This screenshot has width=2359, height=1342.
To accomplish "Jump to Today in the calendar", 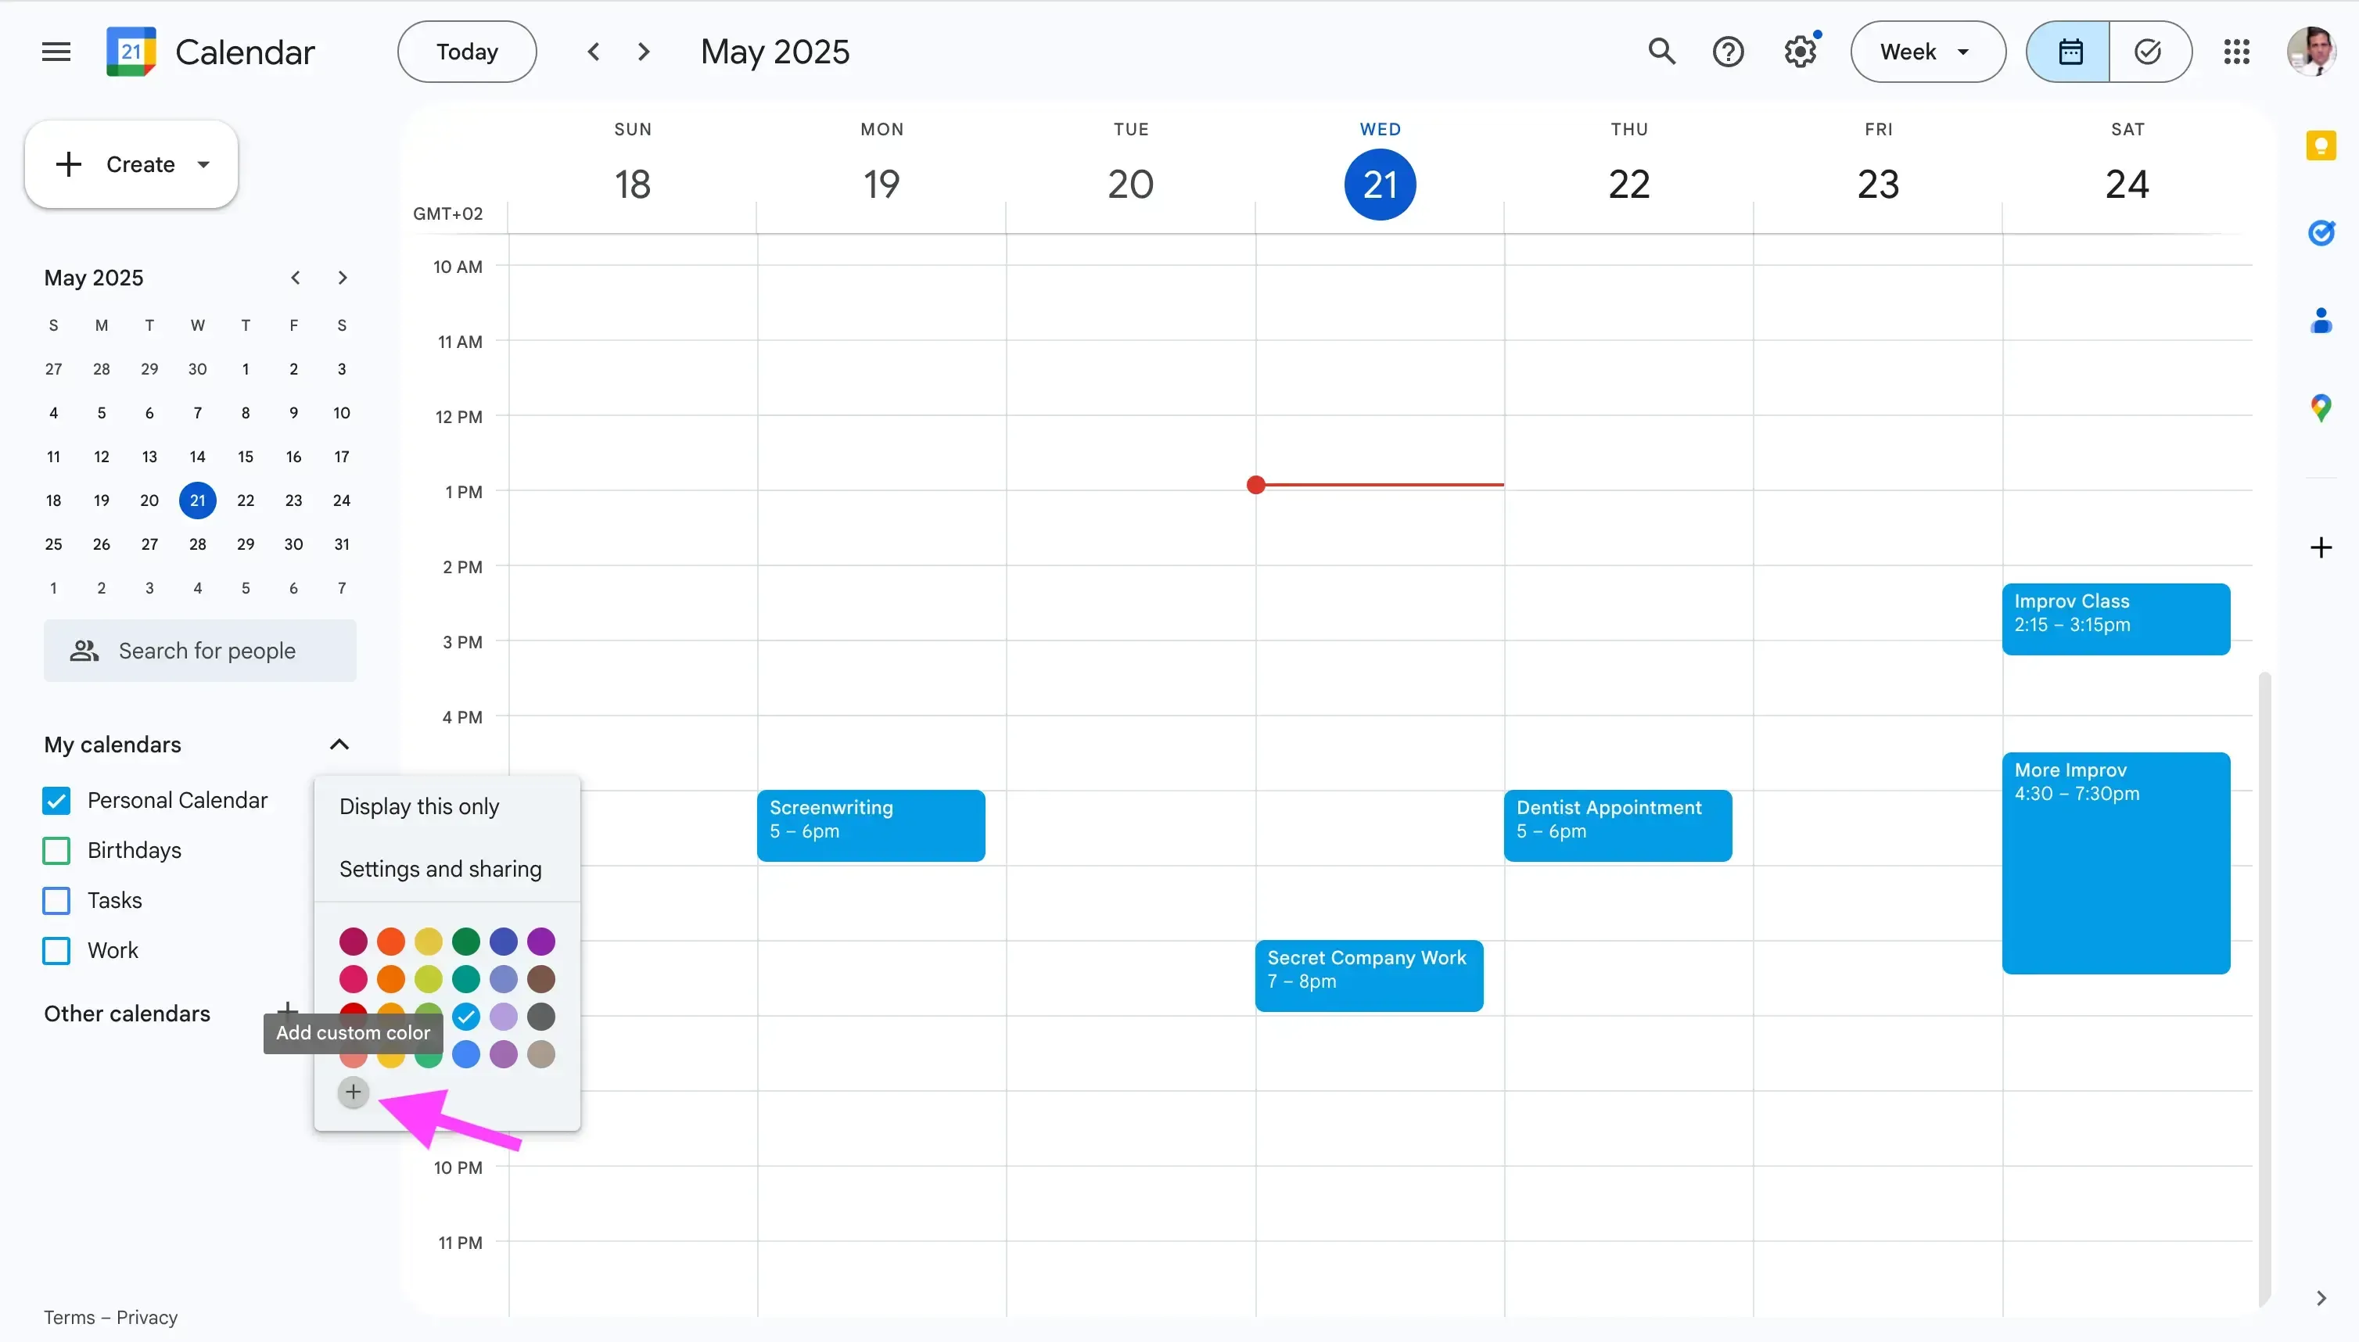I will click(465, 51).
